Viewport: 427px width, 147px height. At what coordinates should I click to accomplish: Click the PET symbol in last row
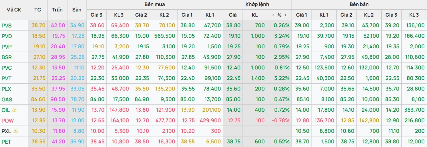(6, 142)
